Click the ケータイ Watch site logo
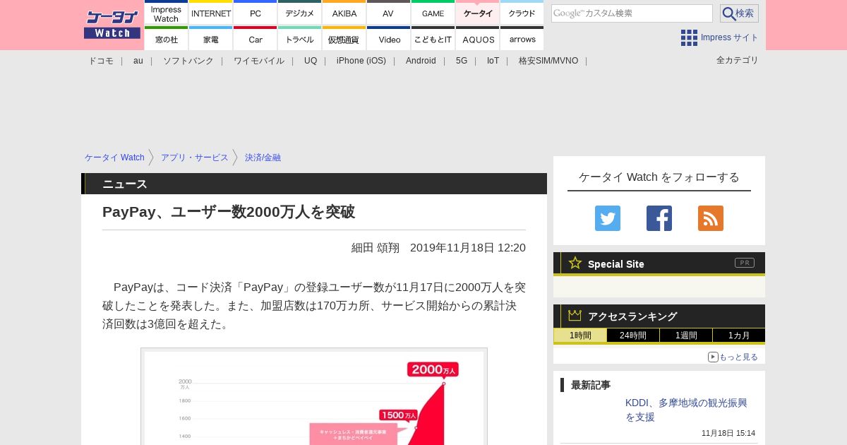This screenshot has width=847, height=445. pyautogui.click(x=112, y=25)
